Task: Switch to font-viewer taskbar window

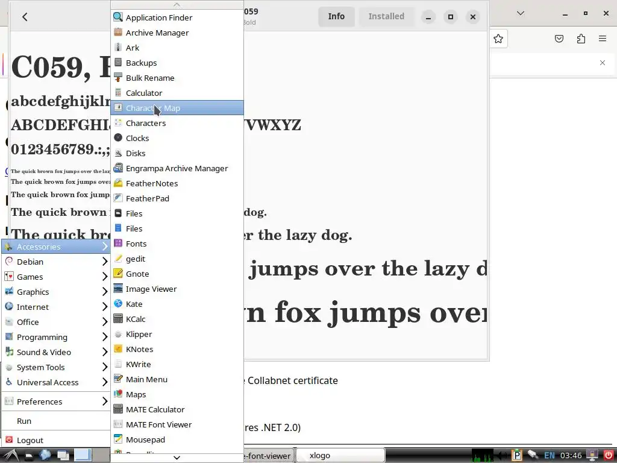Action: (269, 456)
